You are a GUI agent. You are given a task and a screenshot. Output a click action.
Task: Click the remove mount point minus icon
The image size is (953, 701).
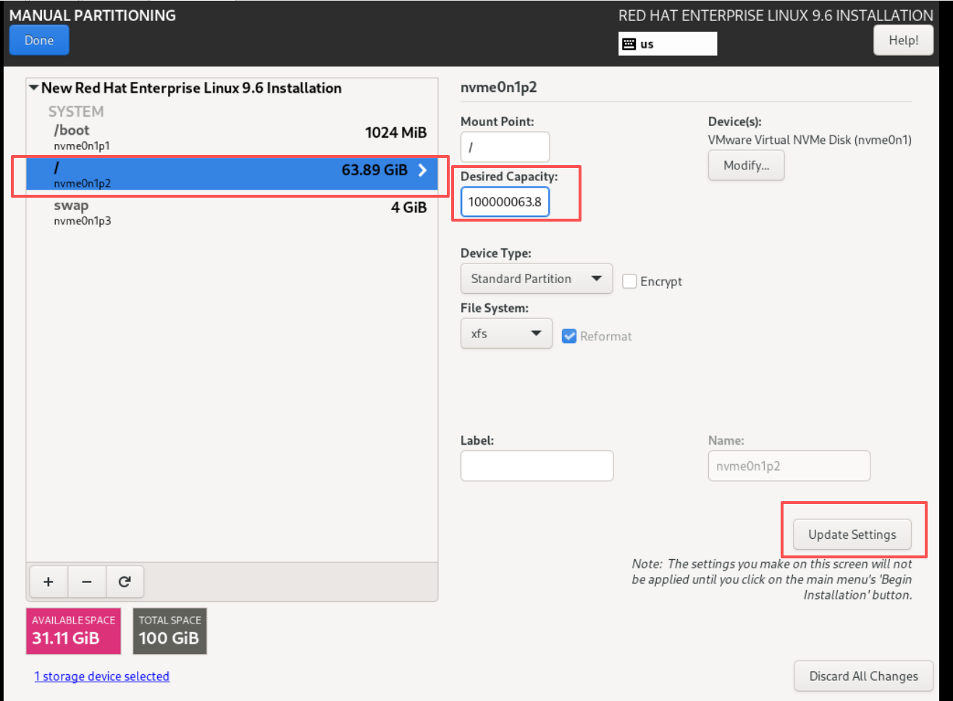pos(87,582)
